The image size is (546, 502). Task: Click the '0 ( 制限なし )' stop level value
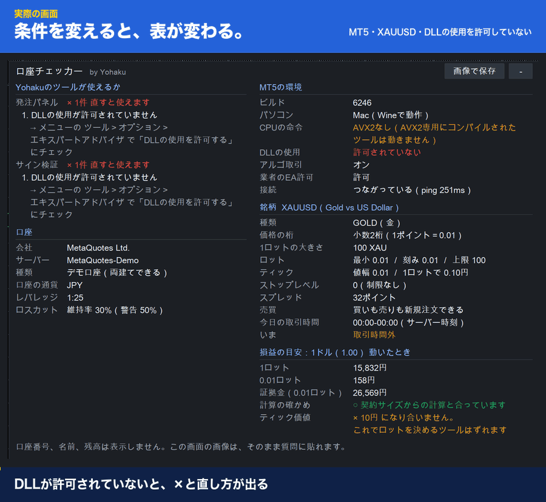tap(380, 285)
